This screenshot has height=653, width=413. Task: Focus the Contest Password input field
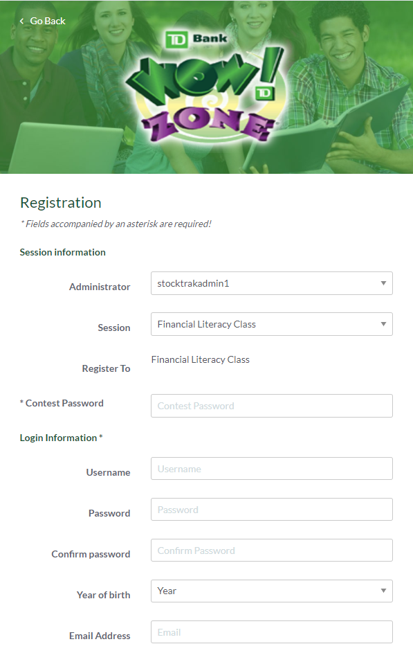tap(272, 406)
